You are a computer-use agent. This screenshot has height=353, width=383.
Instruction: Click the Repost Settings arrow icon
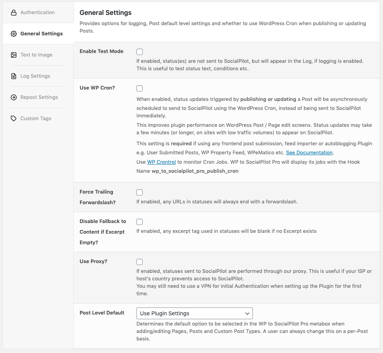(14, 97)
